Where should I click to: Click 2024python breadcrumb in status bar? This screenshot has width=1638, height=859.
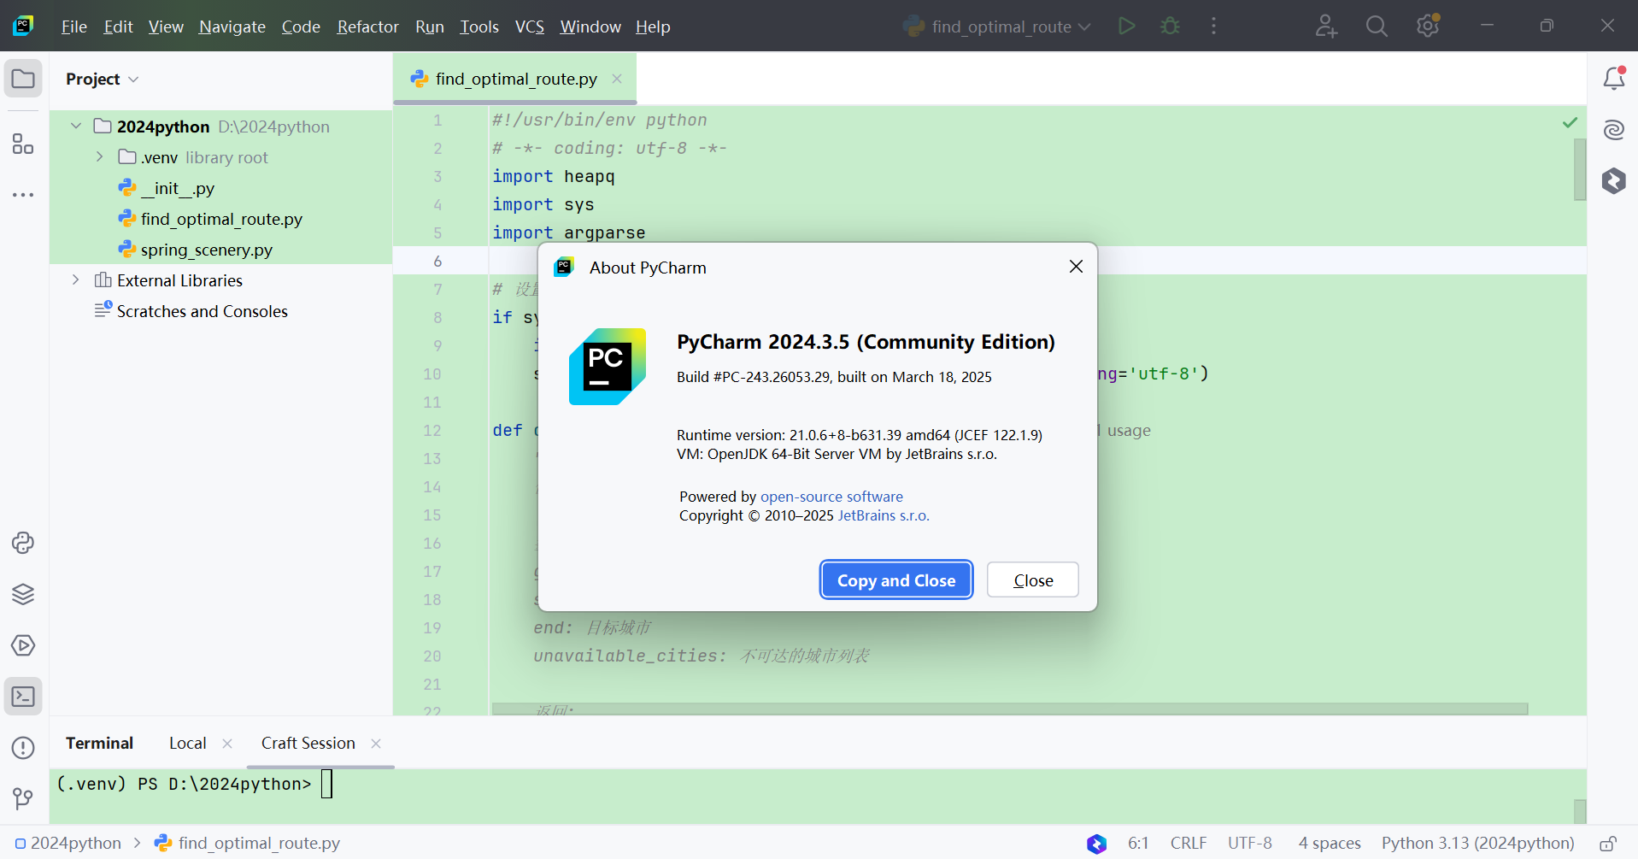68,844
